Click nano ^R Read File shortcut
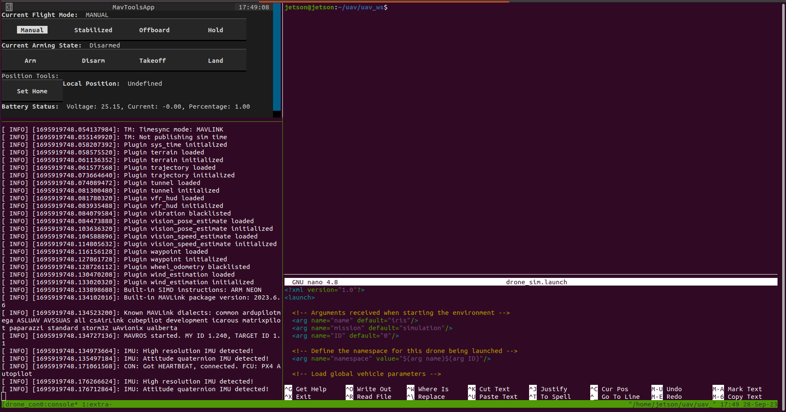The width and height of the screenshot is (786, 412). point(369,397)
